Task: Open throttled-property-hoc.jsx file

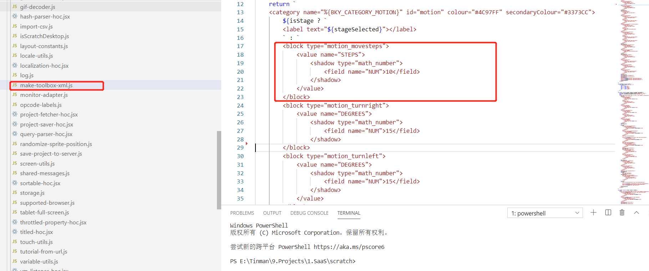Action: click(53, 222)
